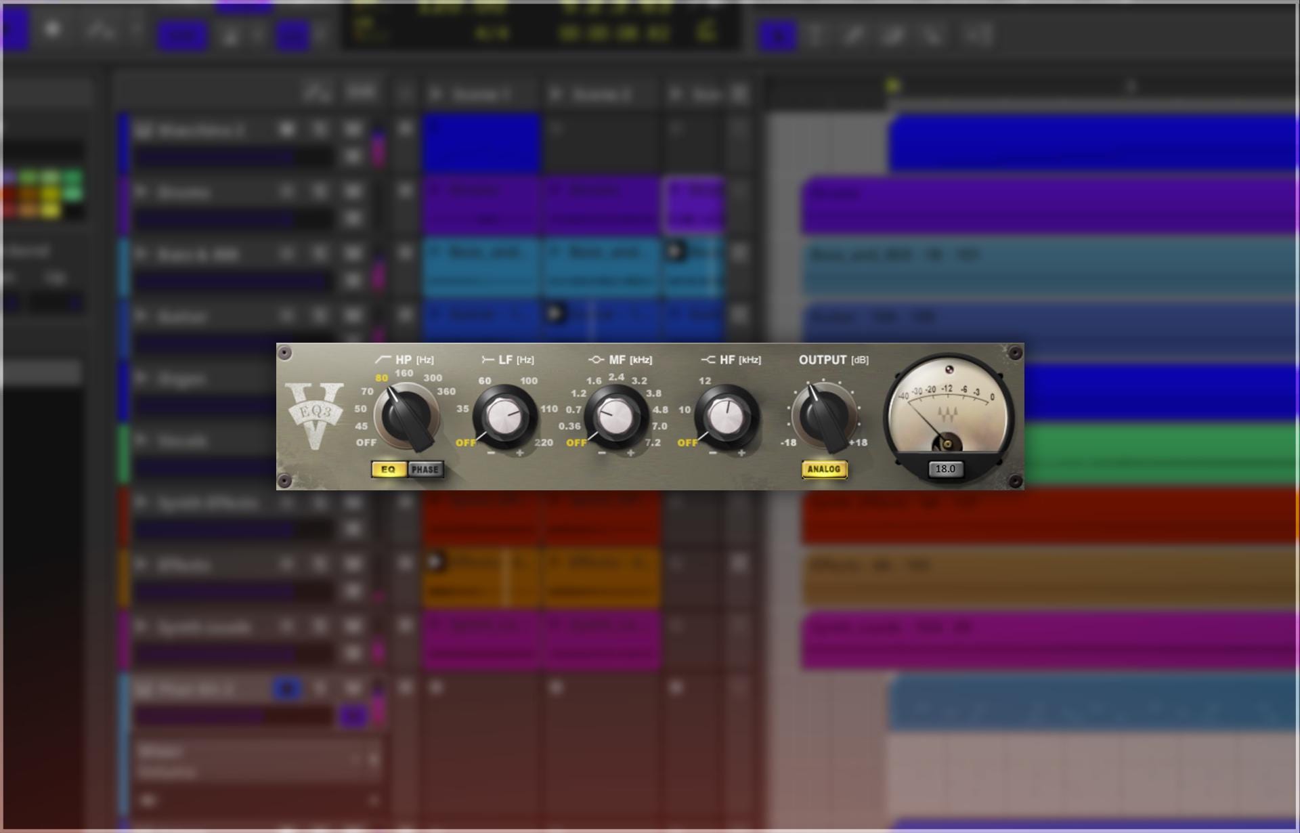Select 7.0 kHz on the MF band

coord(659,426)
